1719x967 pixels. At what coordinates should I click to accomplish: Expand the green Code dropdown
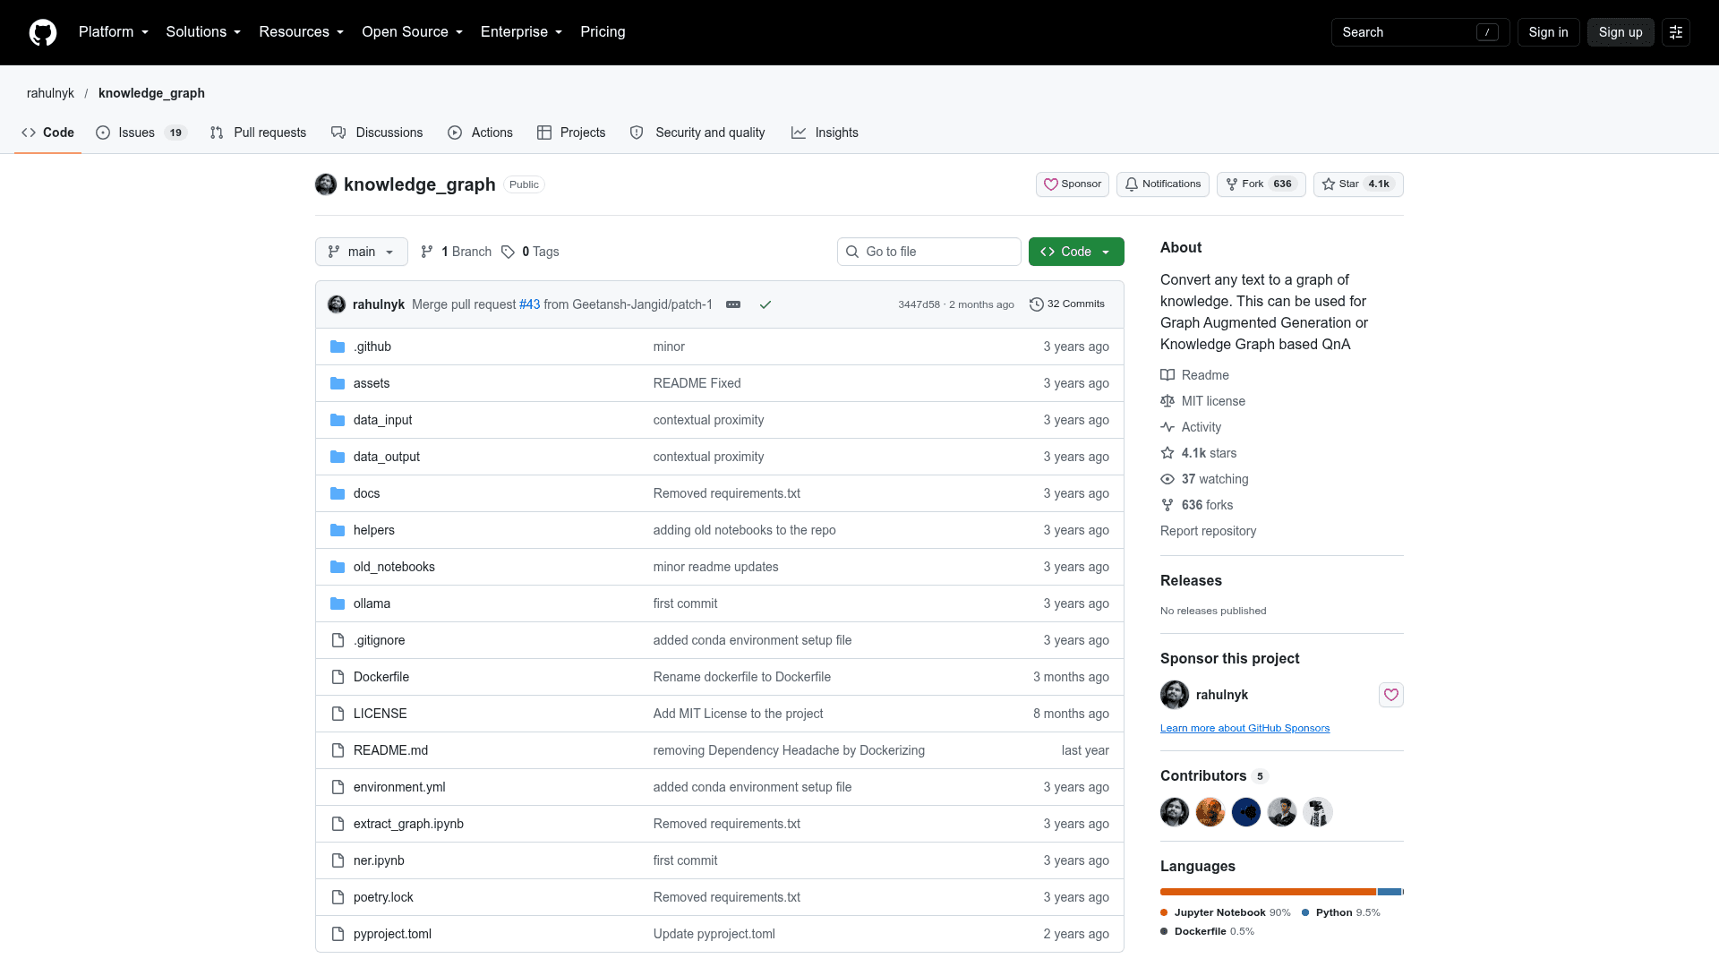pyautogui.click(x=1076, y=252)
